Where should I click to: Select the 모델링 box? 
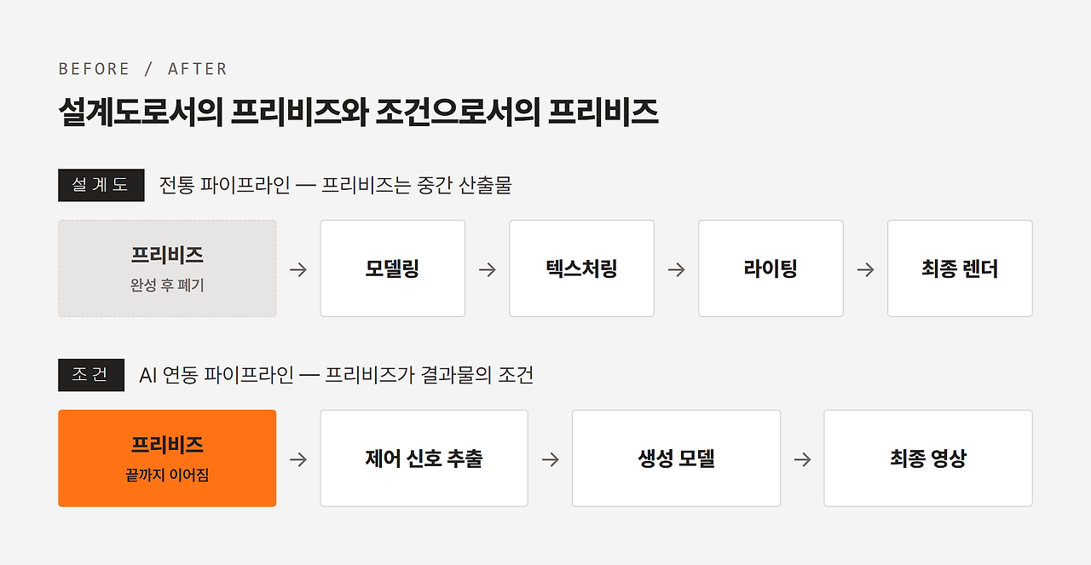[393, 268]
